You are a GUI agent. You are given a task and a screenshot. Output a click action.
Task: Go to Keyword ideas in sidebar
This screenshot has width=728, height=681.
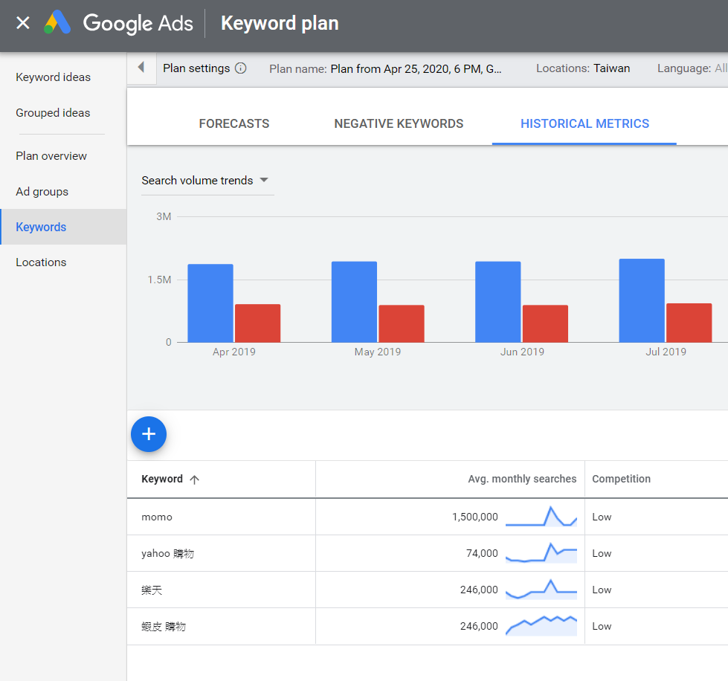click(x=54, y=77)
